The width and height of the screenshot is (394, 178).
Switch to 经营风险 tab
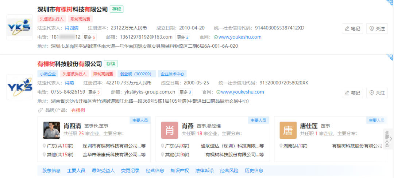pos(229,171)
